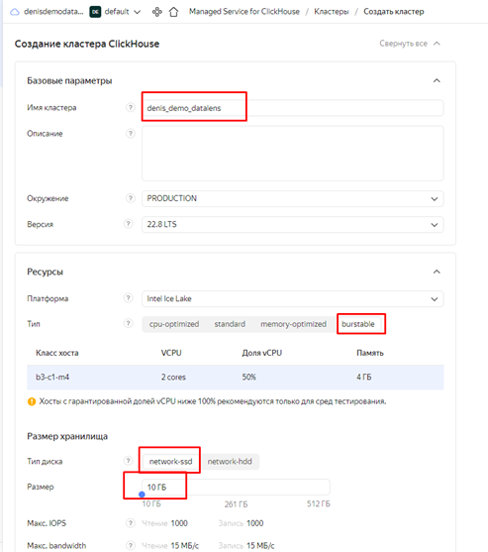Screen dimensions: 488x552
Task: Click the cloud logo icon
Action: [x=15, y=12]
